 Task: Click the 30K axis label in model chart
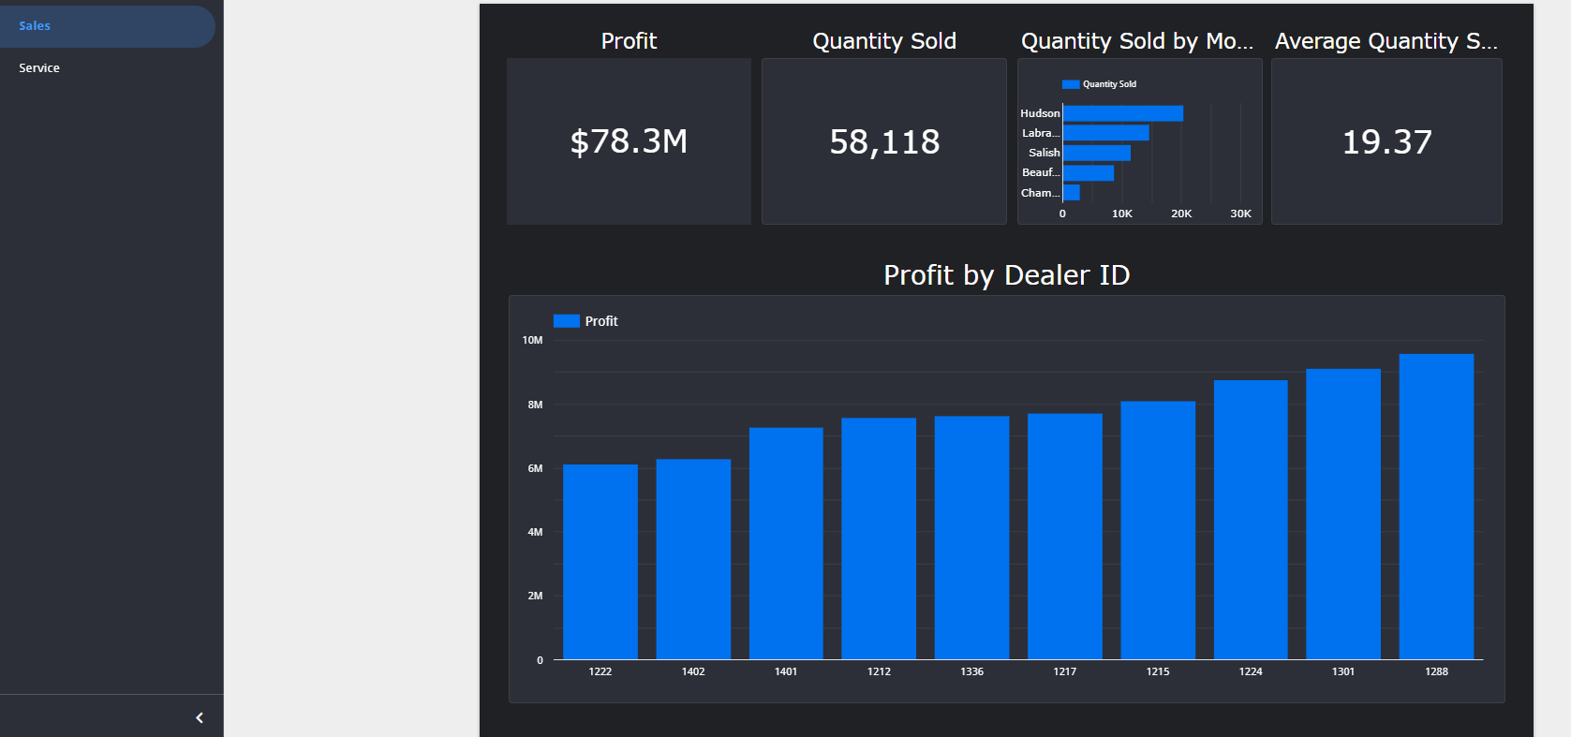[x=1240, y=214]
